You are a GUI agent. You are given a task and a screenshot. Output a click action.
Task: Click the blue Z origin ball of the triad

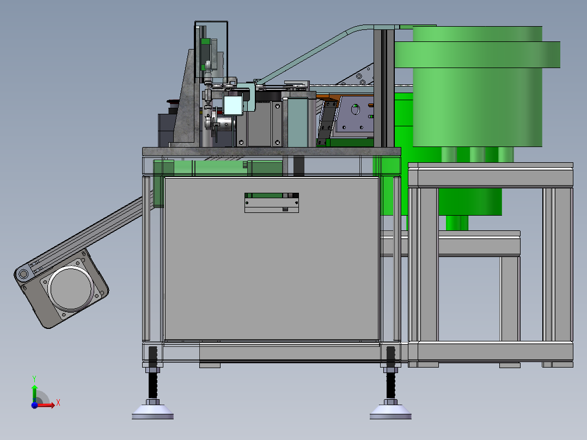34,405
